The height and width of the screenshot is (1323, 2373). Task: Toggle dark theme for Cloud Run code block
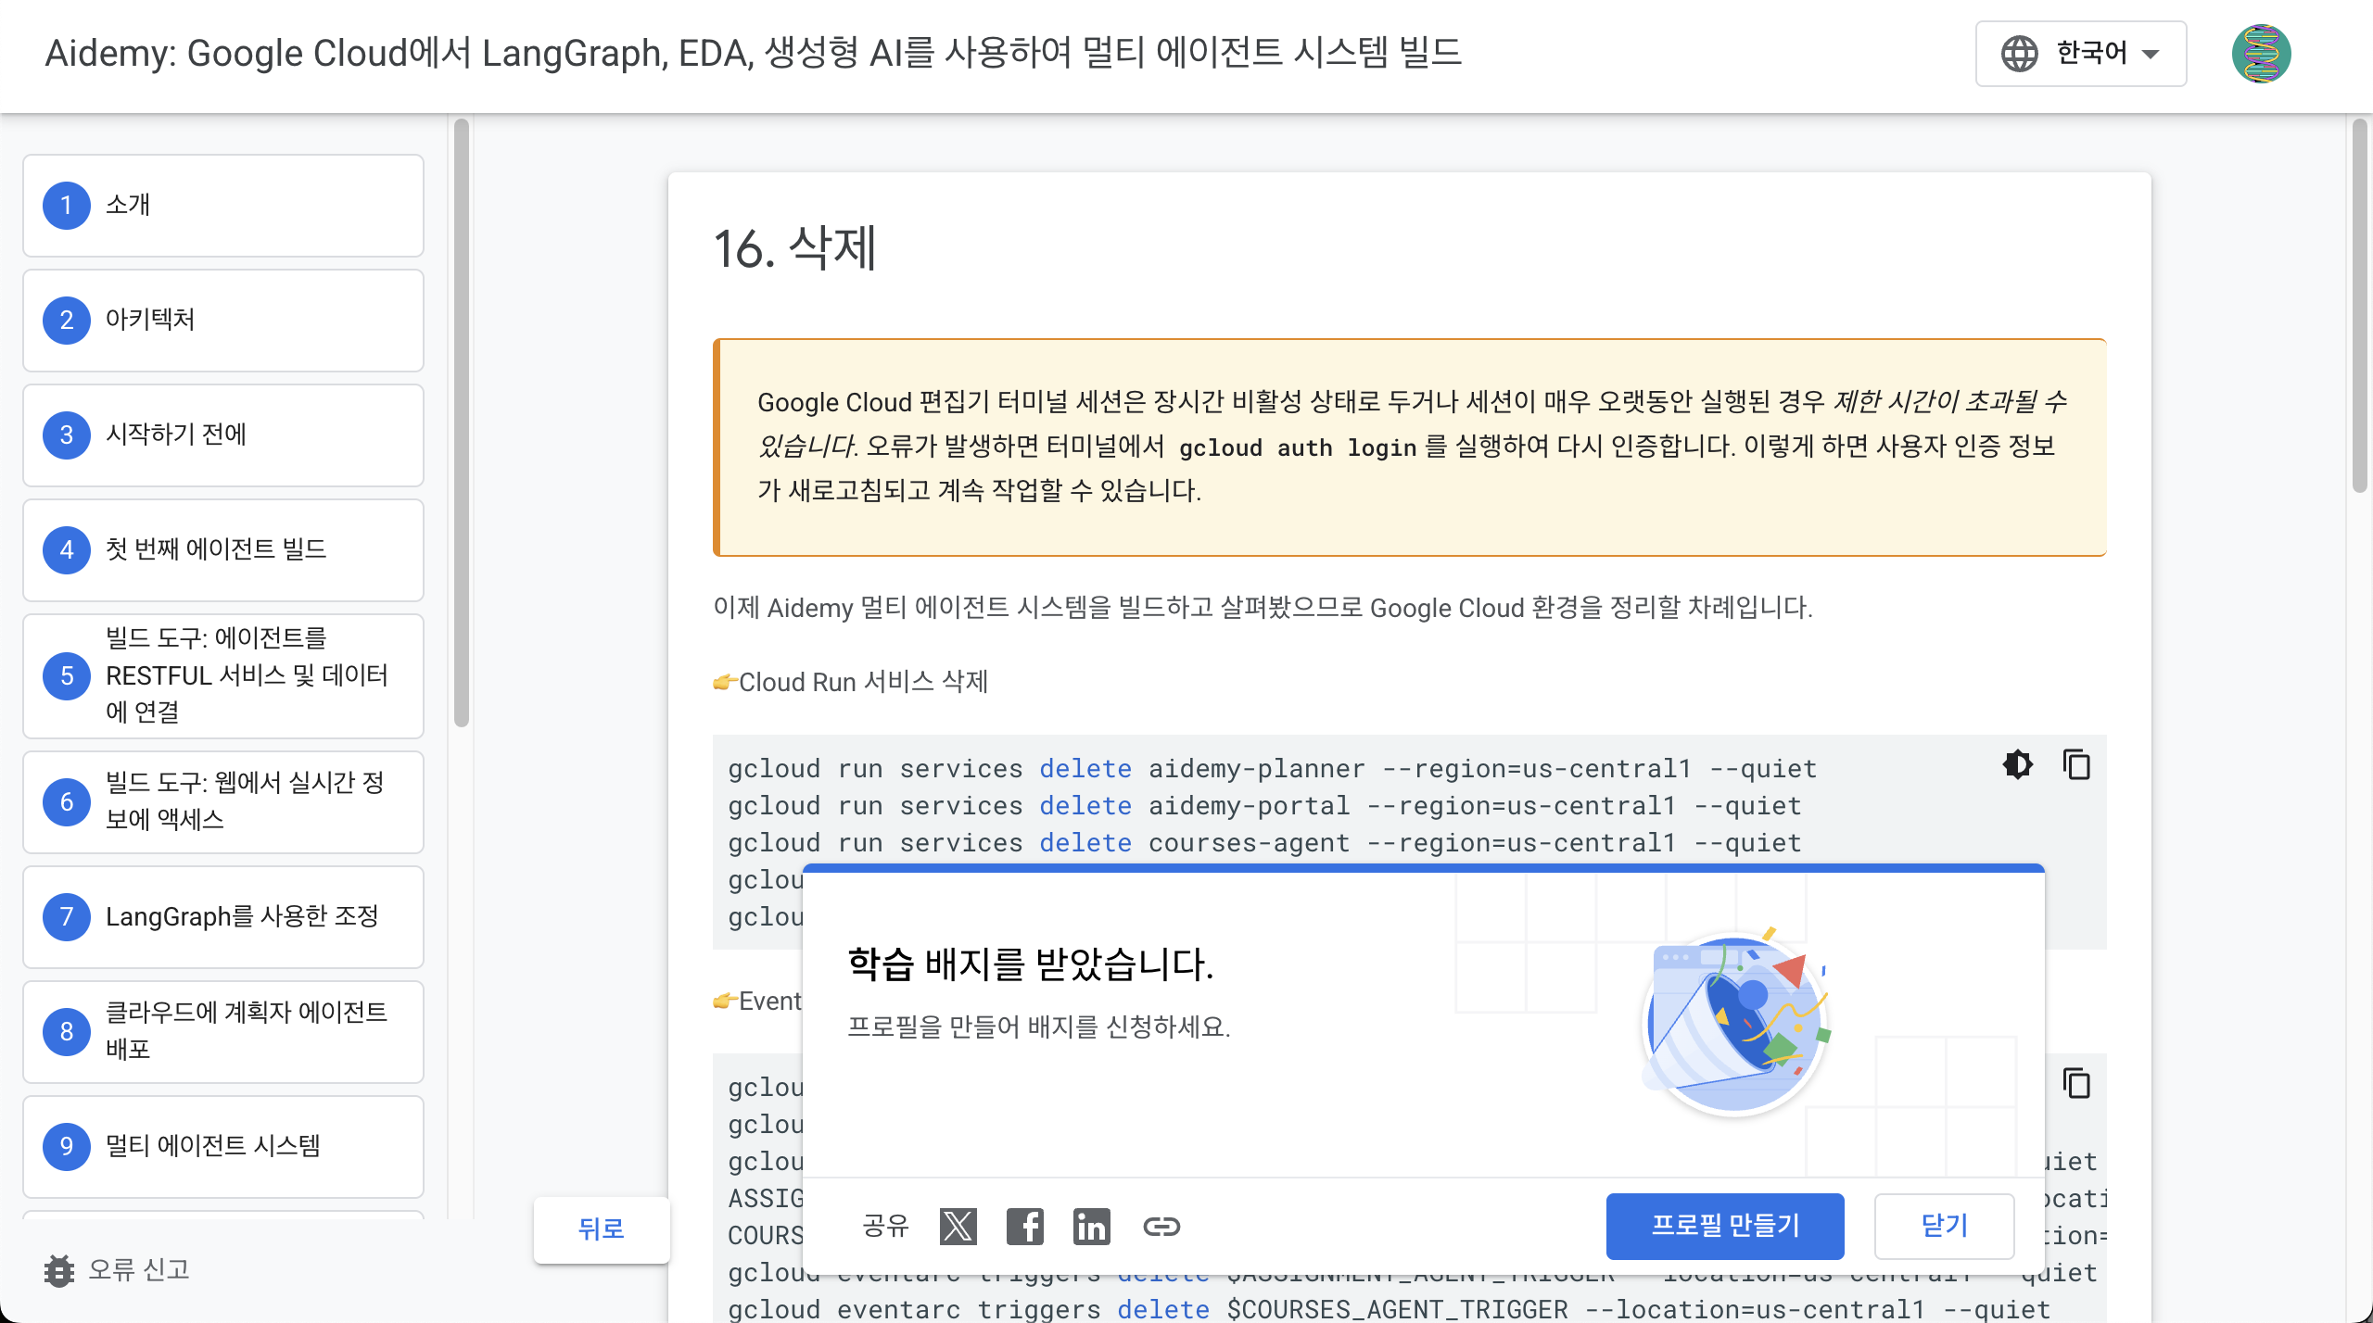(x=2017, y=765)
